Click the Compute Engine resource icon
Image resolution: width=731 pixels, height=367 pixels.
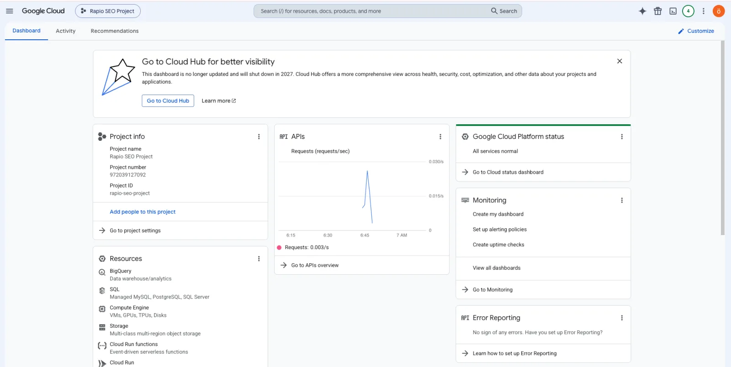click(102, 309)
